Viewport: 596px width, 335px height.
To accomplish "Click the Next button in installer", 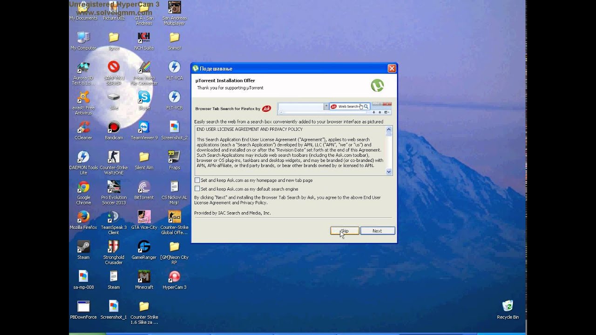I will click(377, 231).
